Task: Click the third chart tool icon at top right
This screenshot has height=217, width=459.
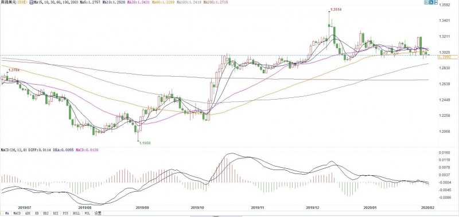Action: [436, 2]
